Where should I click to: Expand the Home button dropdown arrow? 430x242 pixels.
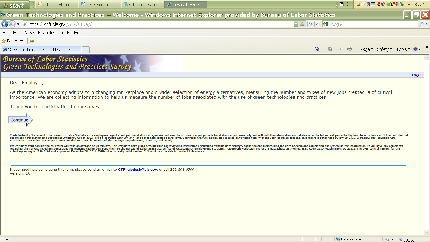[x=323, y=49]
